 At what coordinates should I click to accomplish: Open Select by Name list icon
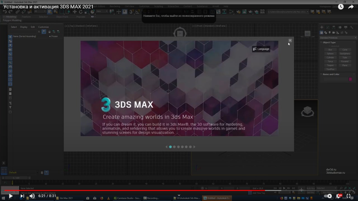[x=55, y=12]
